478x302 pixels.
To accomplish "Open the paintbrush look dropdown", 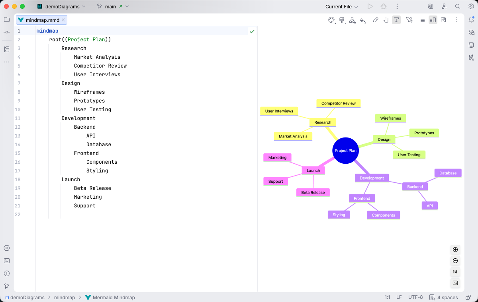I will 342,20.
